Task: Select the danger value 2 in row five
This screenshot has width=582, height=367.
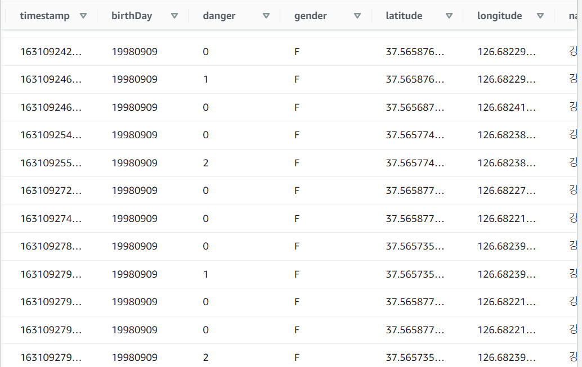Action: (205, 162)
